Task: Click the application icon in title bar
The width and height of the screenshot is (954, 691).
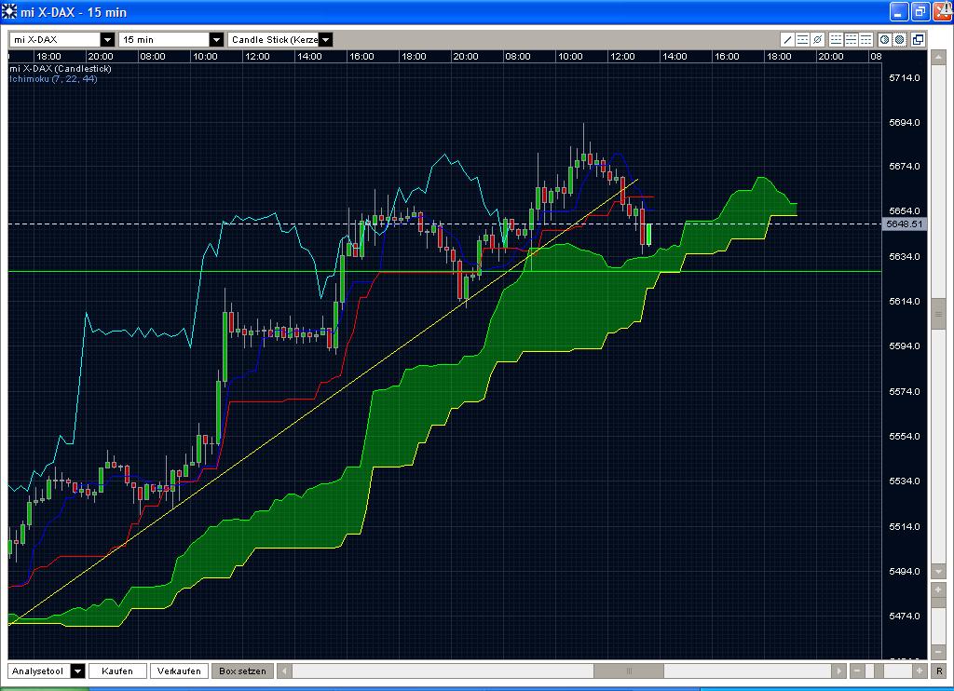Action: pyautogui.click(x=9, y=11)
